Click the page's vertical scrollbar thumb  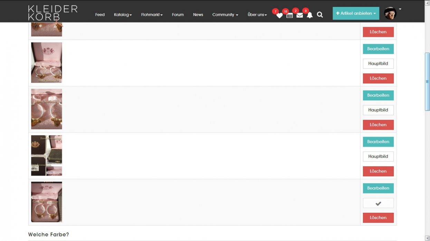[x=427, y=82]
